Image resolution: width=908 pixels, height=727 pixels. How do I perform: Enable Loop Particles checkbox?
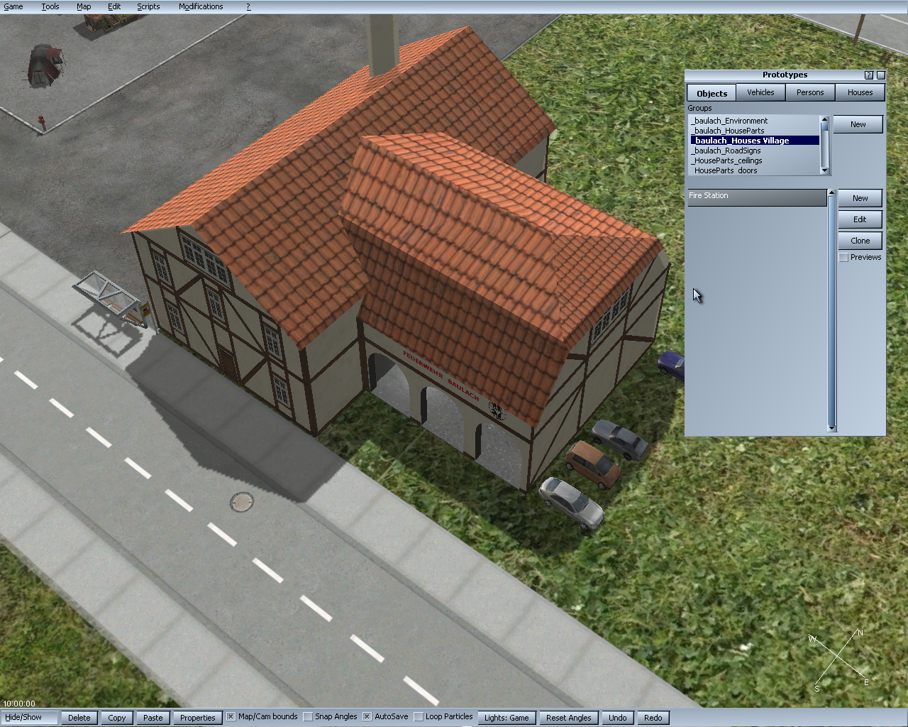point(419,717)
